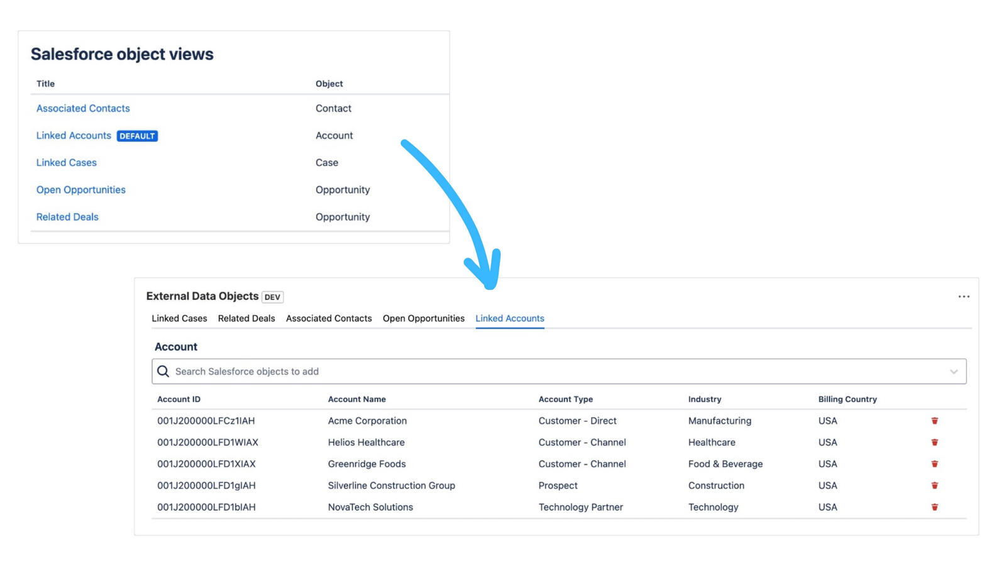Click the DEV badge beside External Data Objects
997x566 pixels.
pyautogui.click(x=272, y=297)
